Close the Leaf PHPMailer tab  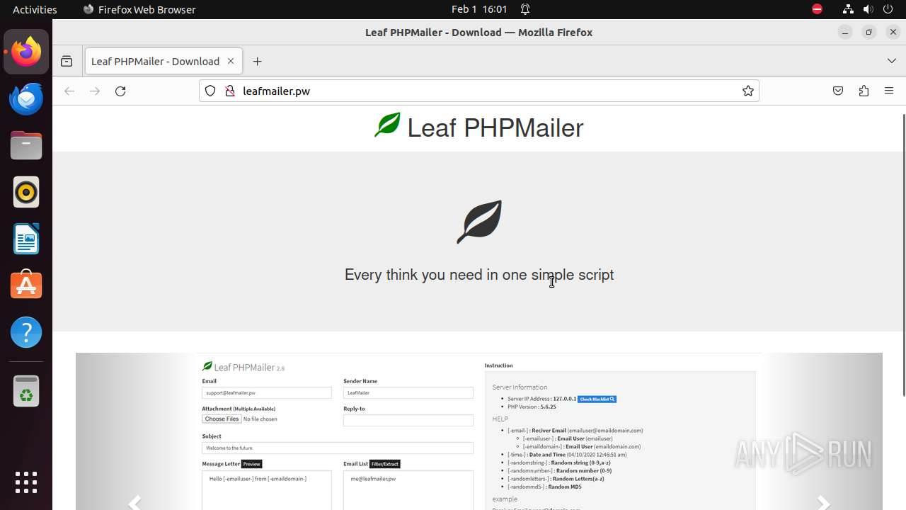[231, 61]
